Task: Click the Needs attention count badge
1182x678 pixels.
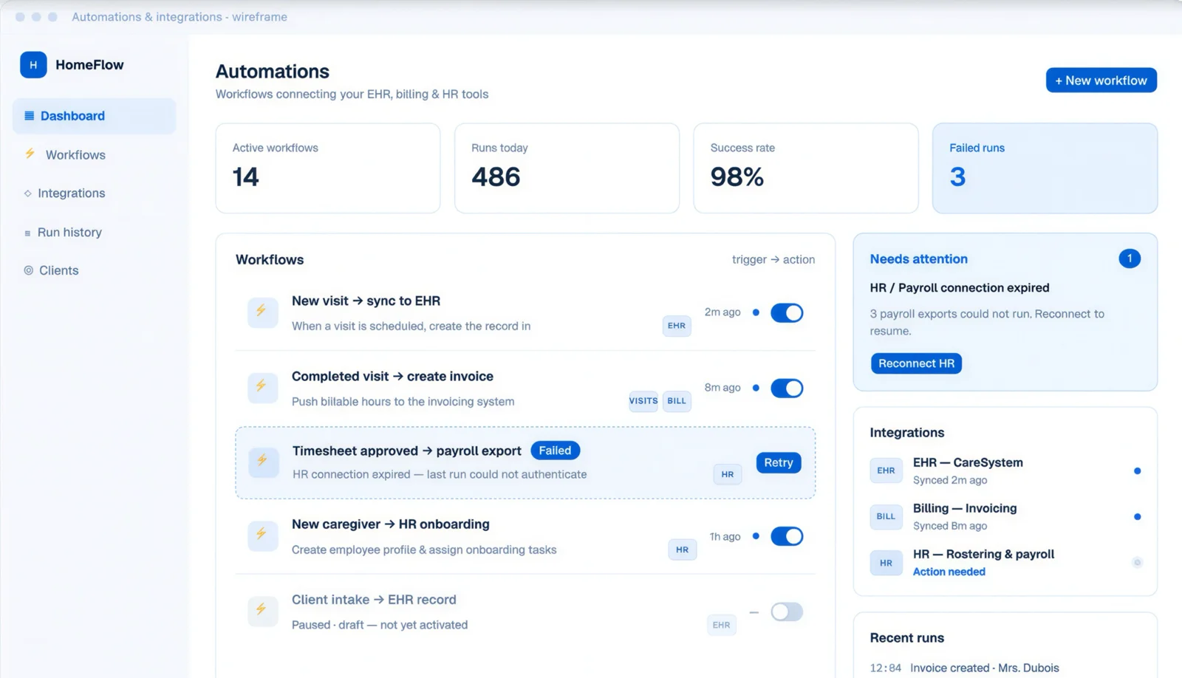Action: coord(1129,258)
